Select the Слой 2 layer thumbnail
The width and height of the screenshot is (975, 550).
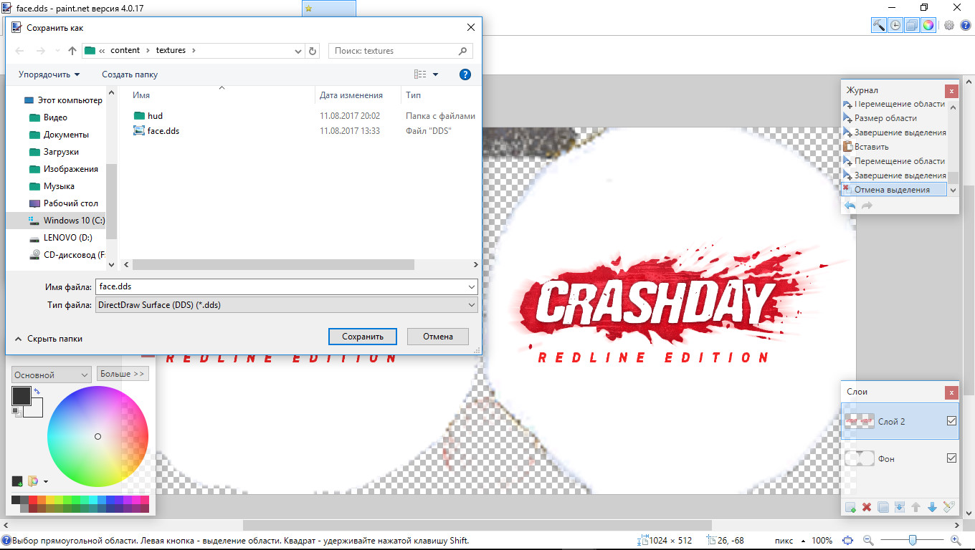[859, 421]
